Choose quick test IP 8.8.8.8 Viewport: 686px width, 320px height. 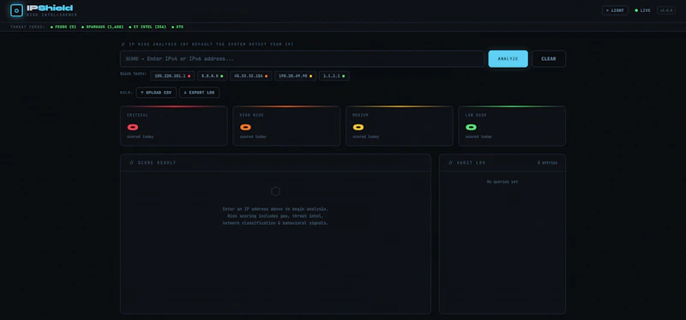tap(212, 75)
